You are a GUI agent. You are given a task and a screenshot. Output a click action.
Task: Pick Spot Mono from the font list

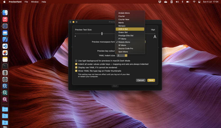click(x=130, y=52)
